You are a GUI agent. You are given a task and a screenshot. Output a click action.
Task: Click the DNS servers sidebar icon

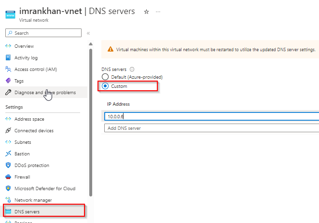point(8,211)
